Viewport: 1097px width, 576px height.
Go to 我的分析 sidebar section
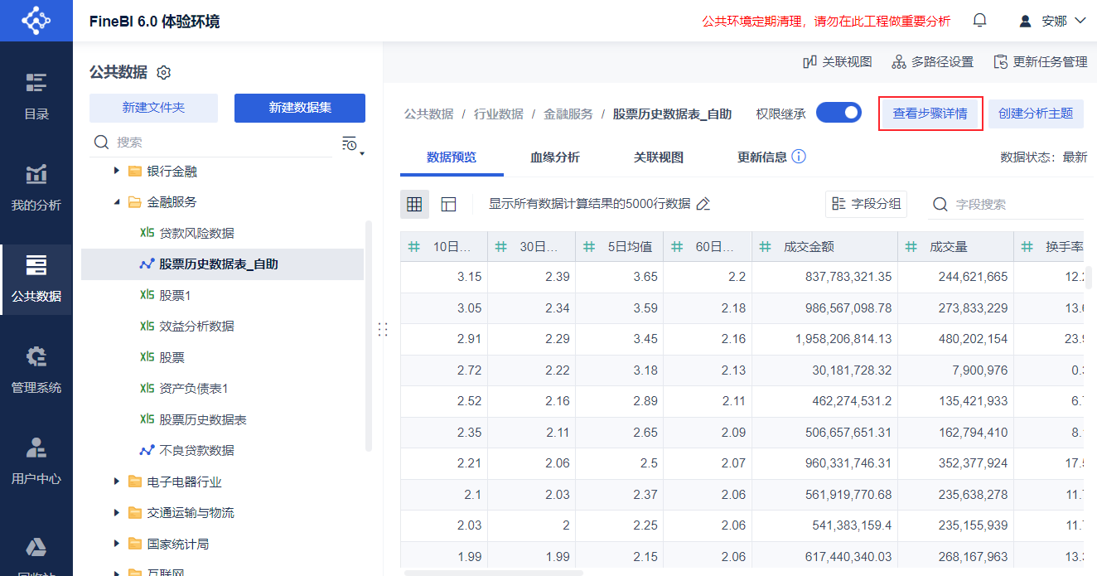(36, 188)
